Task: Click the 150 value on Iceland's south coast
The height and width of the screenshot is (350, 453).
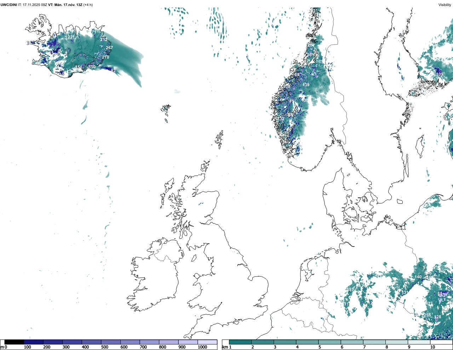Action: 92,67
